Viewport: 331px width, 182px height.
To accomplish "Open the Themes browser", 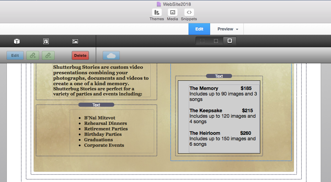I will pyautogui.click(x=157, y=15).
